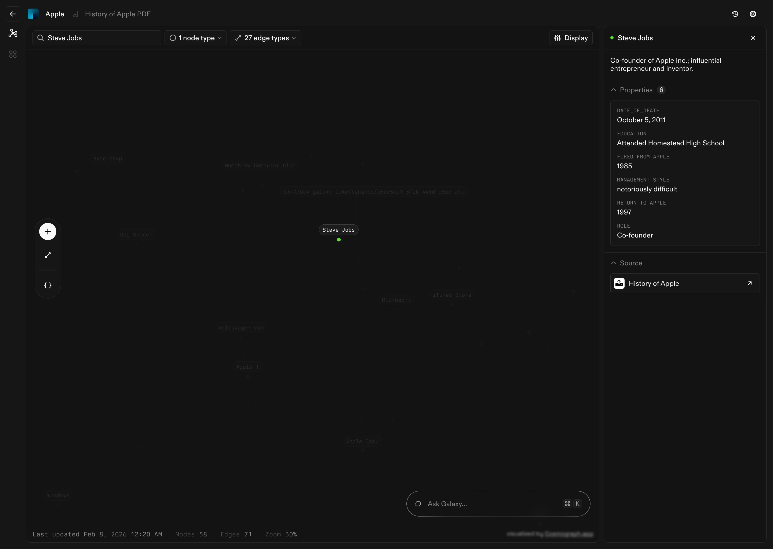Viewport: 773px width, 549px height.
Task: Open the 1 node type dropdown
Action: point(195,38)
